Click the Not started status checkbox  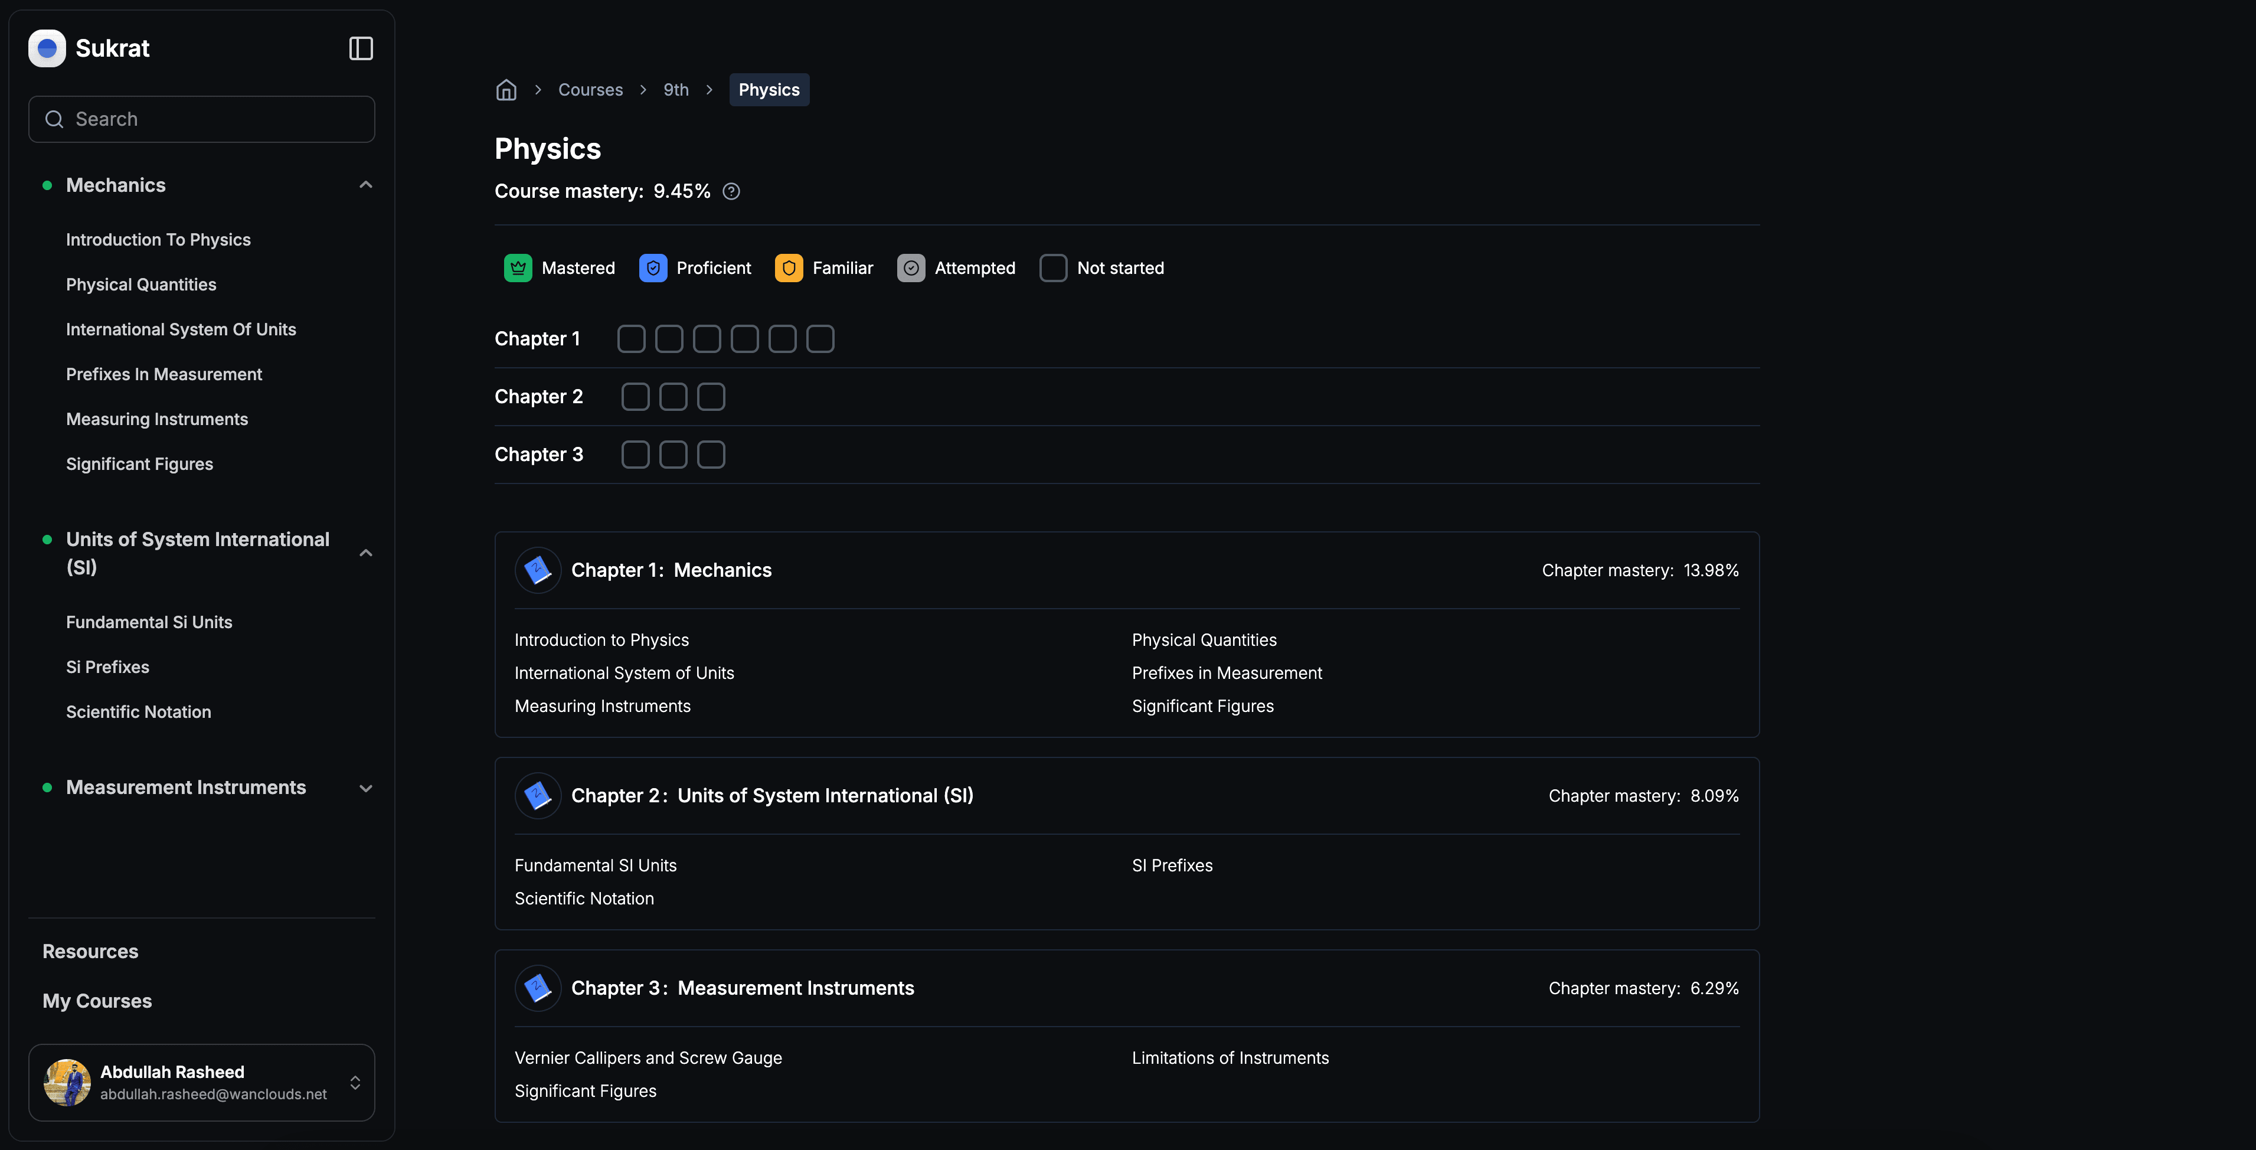[x=1052, y=268]
